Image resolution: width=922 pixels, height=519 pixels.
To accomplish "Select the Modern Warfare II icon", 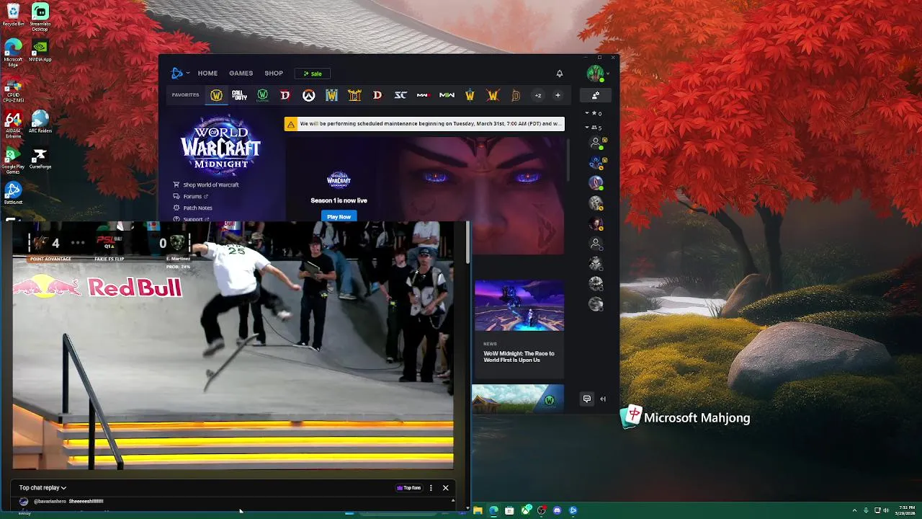I will click(447, 95).
